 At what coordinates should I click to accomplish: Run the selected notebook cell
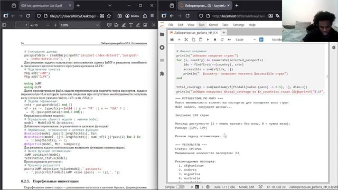point(208,40)
